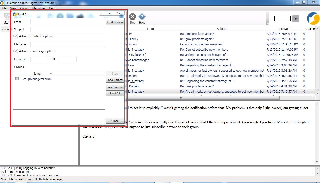320x183 pixels.
Task: Focus the Subject input field
Action: 68,29
